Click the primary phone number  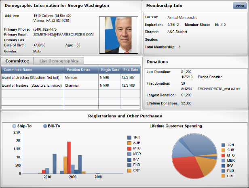(45, 29)
